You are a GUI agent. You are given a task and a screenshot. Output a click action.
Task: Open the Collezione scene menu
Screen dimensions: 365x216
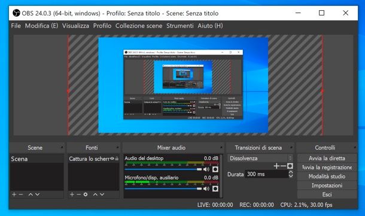click(x=139, y=26)
